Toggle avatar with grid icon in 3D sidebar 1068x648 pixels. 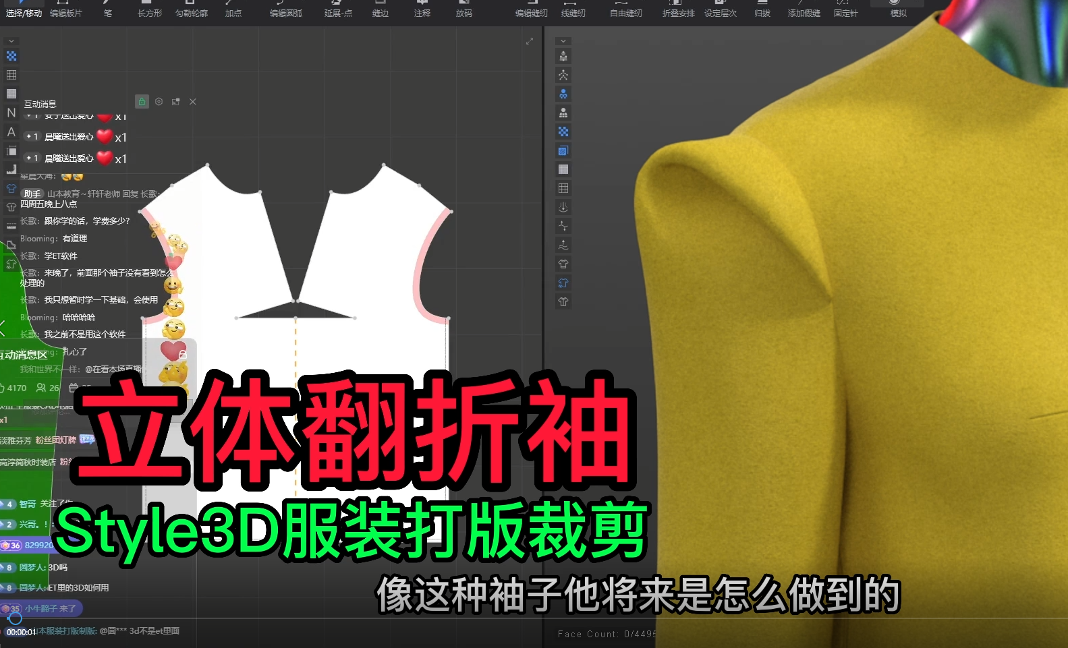coord(563,113)
